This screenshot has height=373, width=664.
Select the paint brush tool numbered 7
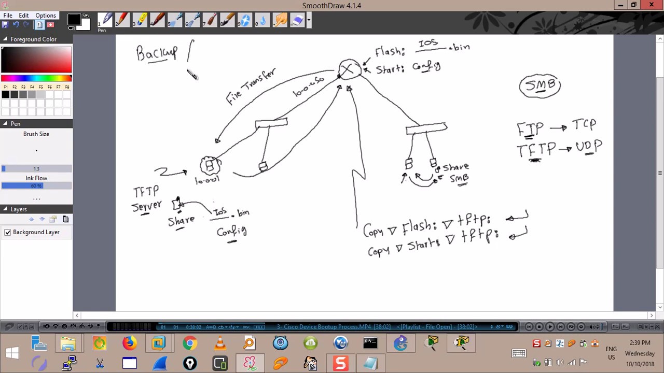[x=210, y=20]
